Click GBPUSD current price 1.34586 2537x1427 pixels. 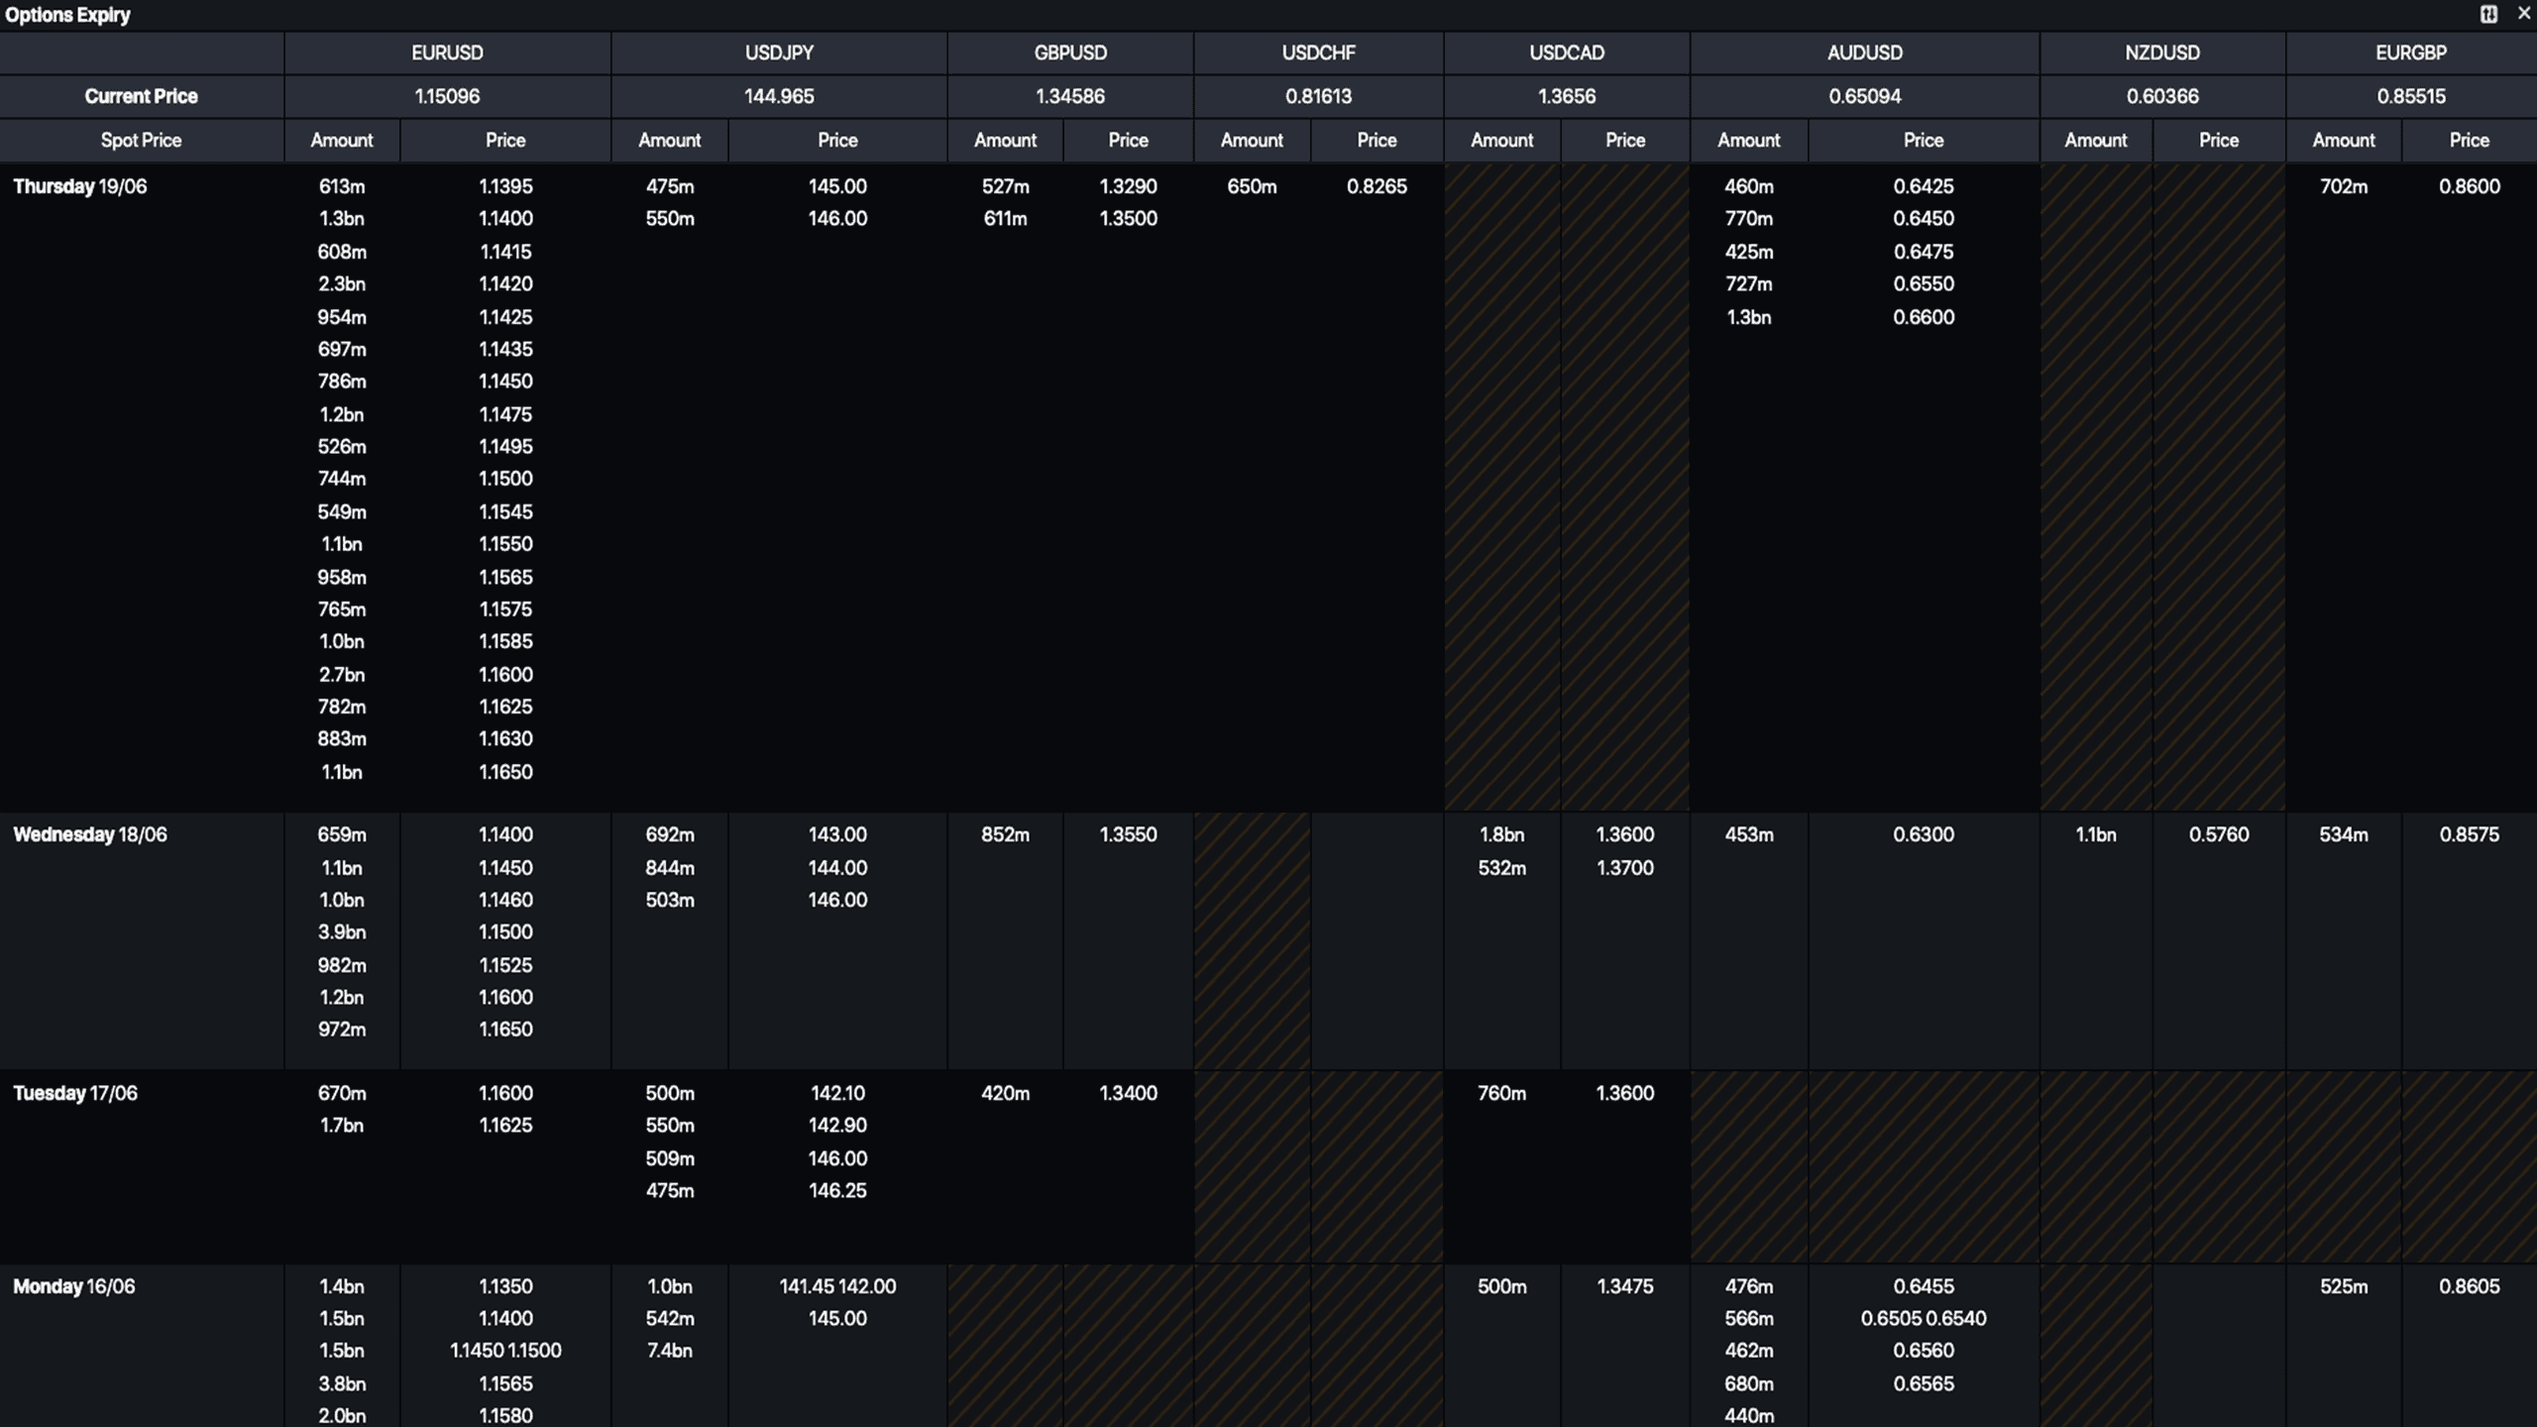[1070, 96]
